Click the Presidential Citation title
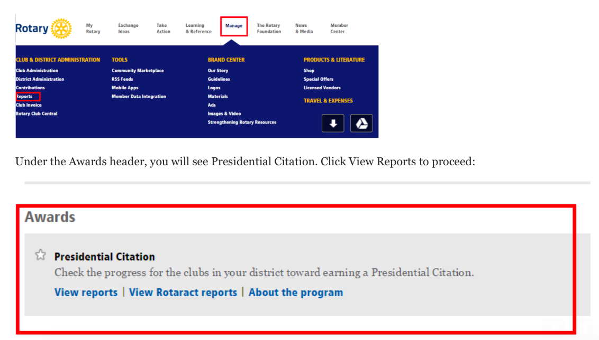This screenshot has height=340, width=599. [x=104, y=257]
